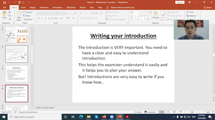Start Slide Show from status bar

181,112
